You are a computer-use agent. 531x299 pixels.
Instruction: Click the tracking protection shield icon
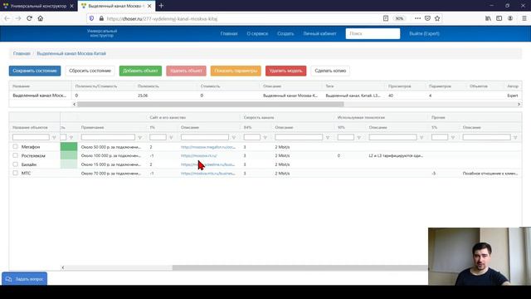click(x=91, y=18)
